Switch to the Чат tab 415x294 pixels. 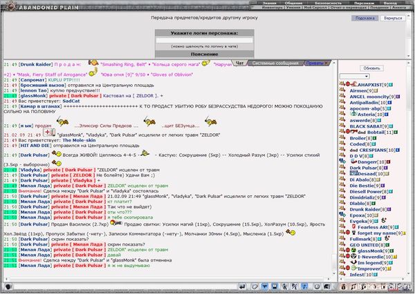pyautogui.click(x=239, y=63)
